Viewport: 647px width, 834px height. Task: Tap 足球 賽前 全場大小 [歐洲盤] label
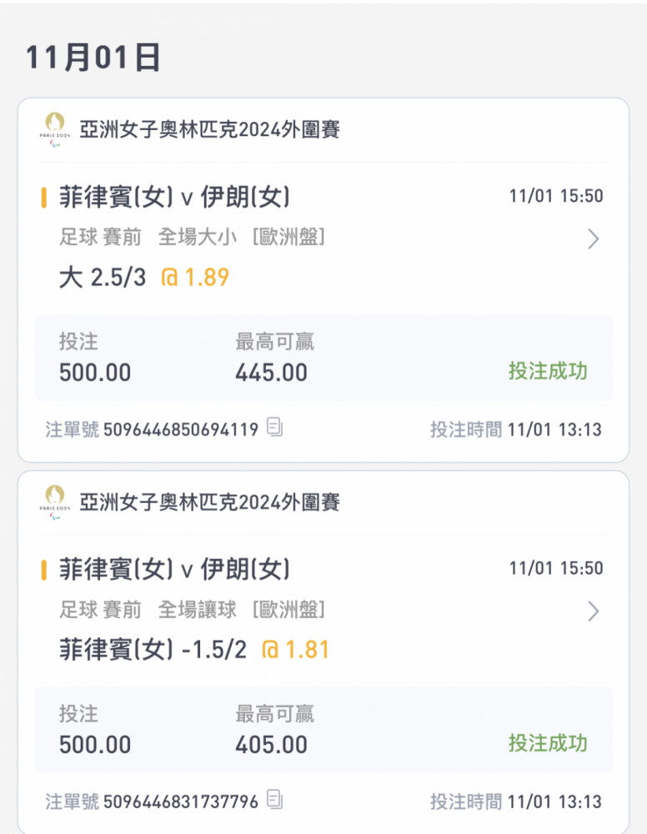[x=192, y=237]
